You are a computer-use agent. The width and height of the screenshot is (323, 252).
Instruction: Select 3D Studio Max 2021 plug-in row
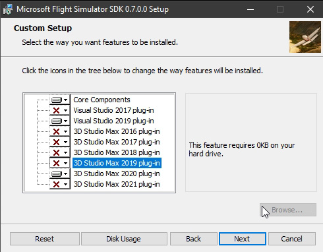(117, 184)
